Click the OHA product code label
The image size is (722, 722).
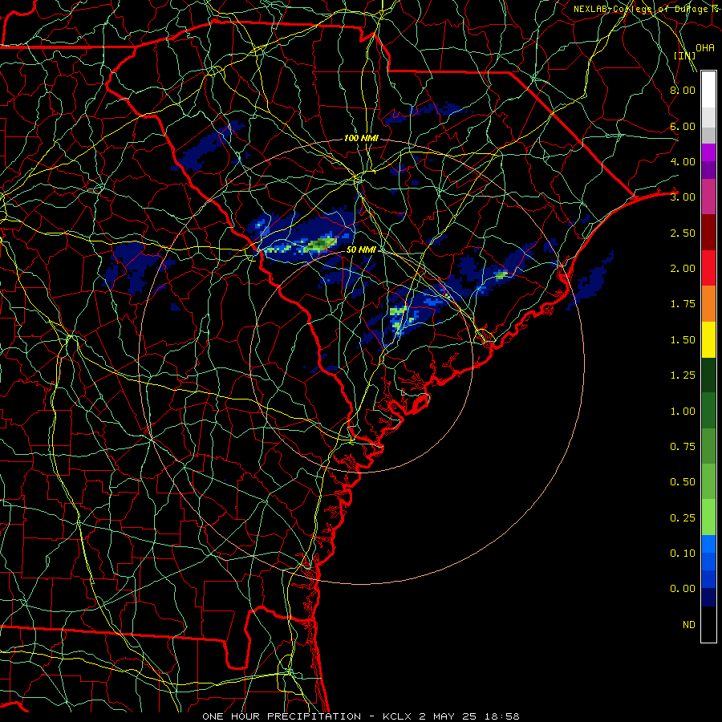[705, 48]
